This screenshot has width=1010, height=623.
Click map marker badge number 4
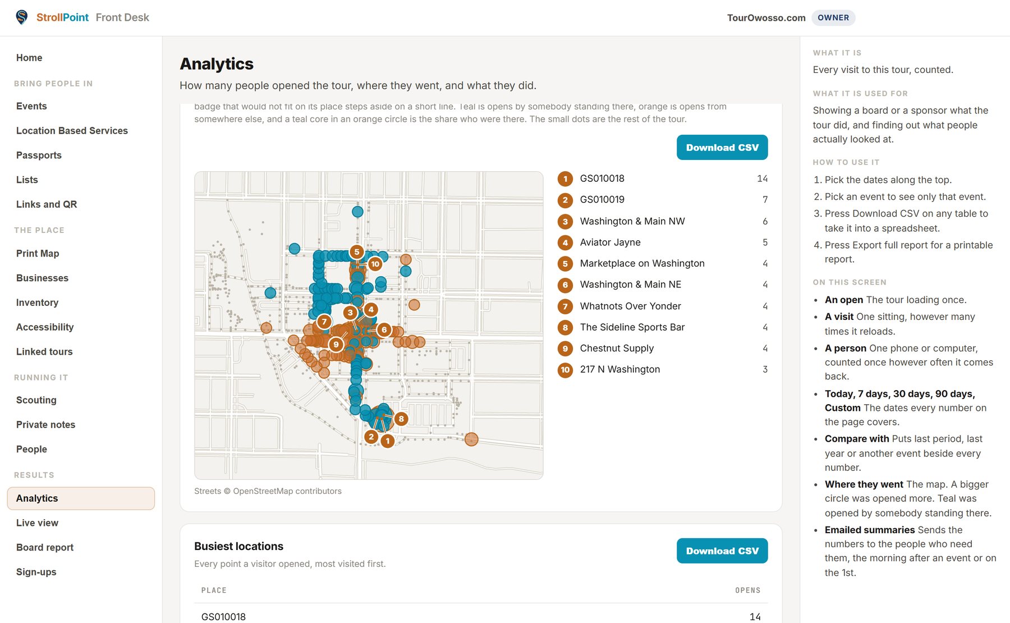click(x=371, y=309)
